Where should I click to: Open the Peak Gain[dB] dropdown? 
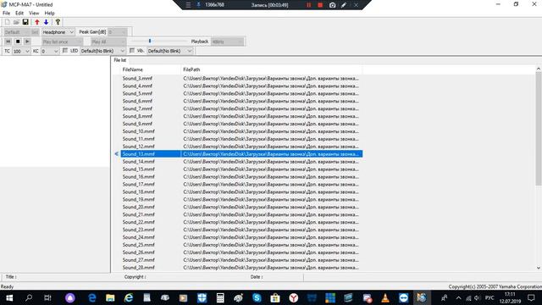(118, 32)
